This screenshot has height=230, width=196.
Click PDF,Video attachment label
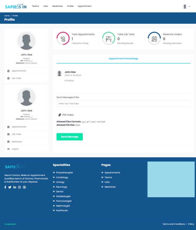68,115
